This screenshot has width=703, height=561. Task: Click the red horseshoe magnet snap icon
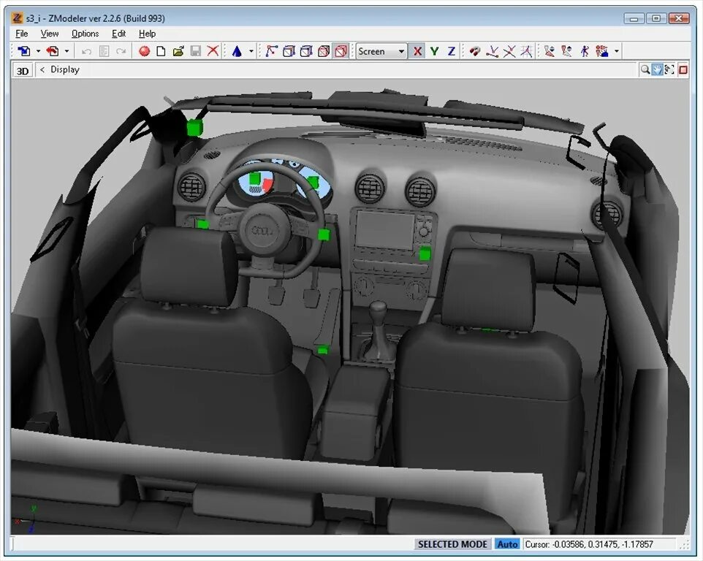(x=475, y=51)
